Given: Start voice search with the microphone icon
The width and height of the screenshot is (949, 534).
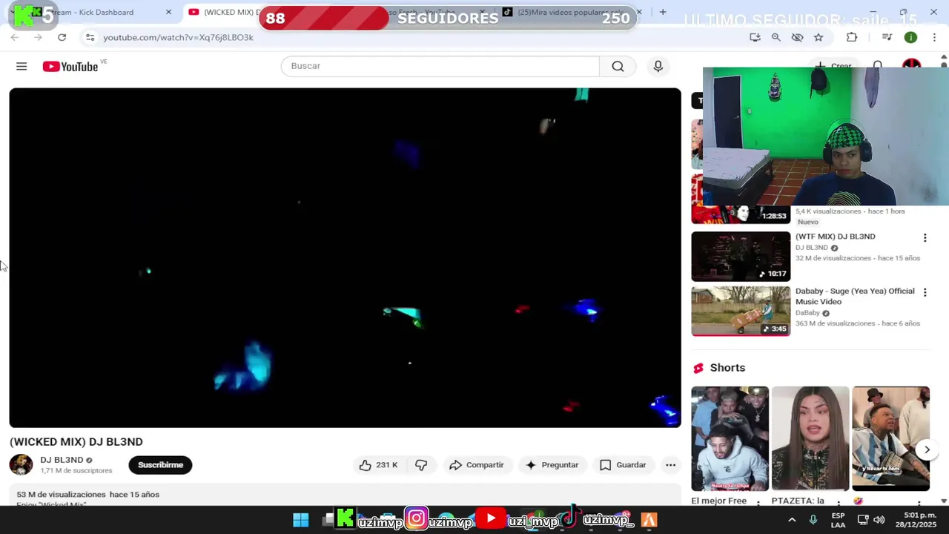Looking at the screenshot, I should pyautogui.click(x=658, y=66).
